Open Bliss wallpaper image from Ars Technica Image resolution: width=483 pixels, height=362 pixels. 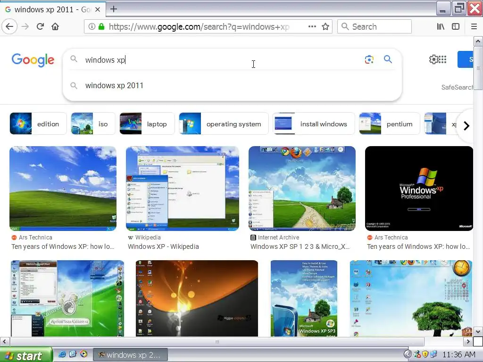tap(63, 189)
